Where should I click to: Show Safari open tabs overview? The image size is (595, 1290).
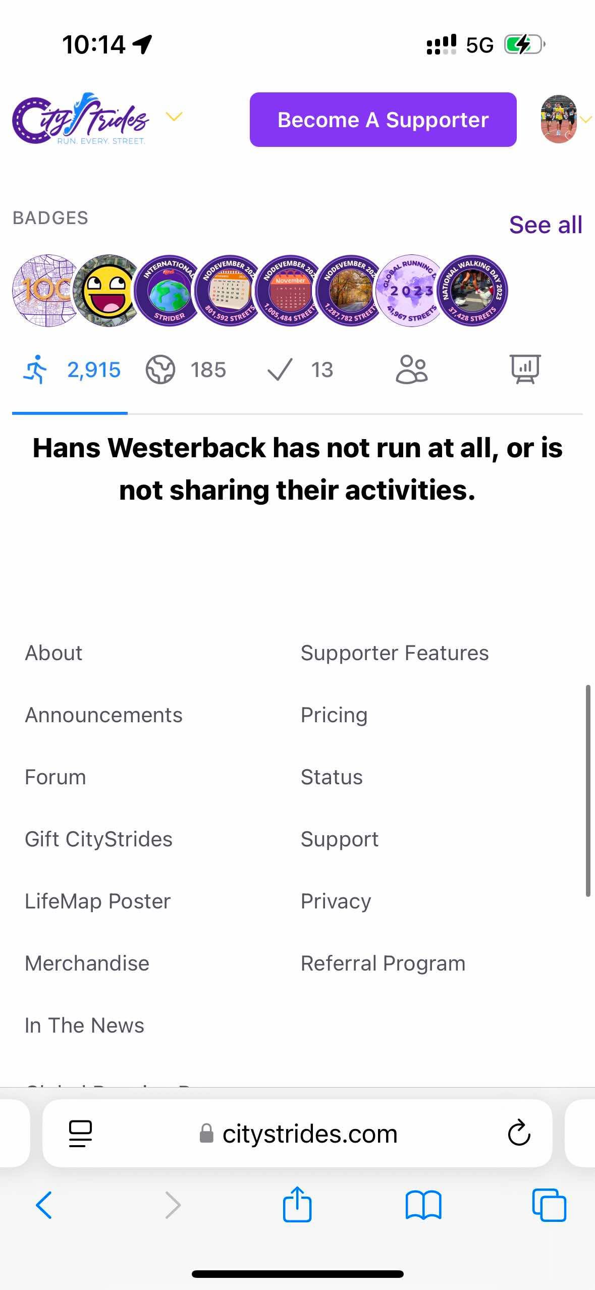click(549, 1205)
